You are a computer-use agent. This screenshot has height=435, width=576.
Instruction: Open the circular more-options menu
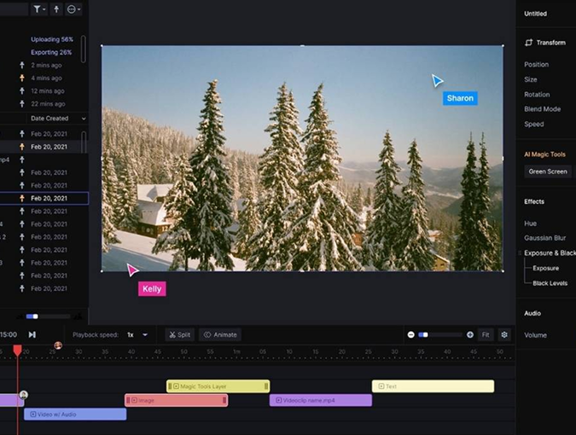pyautogui.click(x=74, y=9)
